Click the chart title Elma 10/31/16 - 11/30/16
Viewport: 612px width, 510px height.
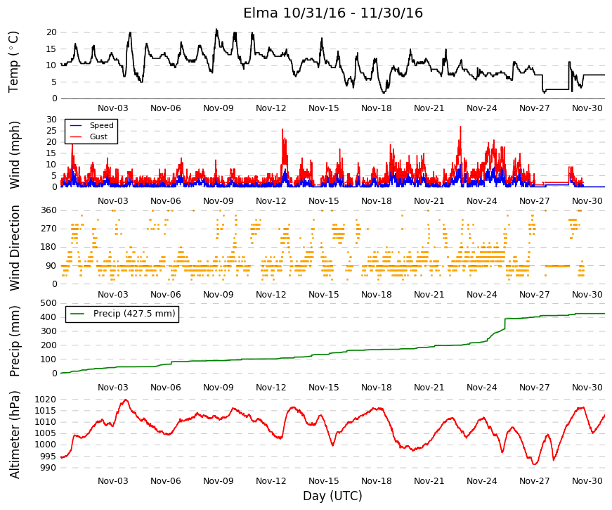(333, 13)
